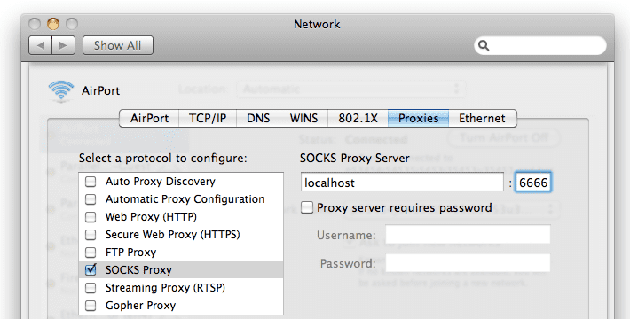Viewport: 630px width, 319px height.
Task: Tick the FTP Proxy checkbox
Action: click(91, 253)
